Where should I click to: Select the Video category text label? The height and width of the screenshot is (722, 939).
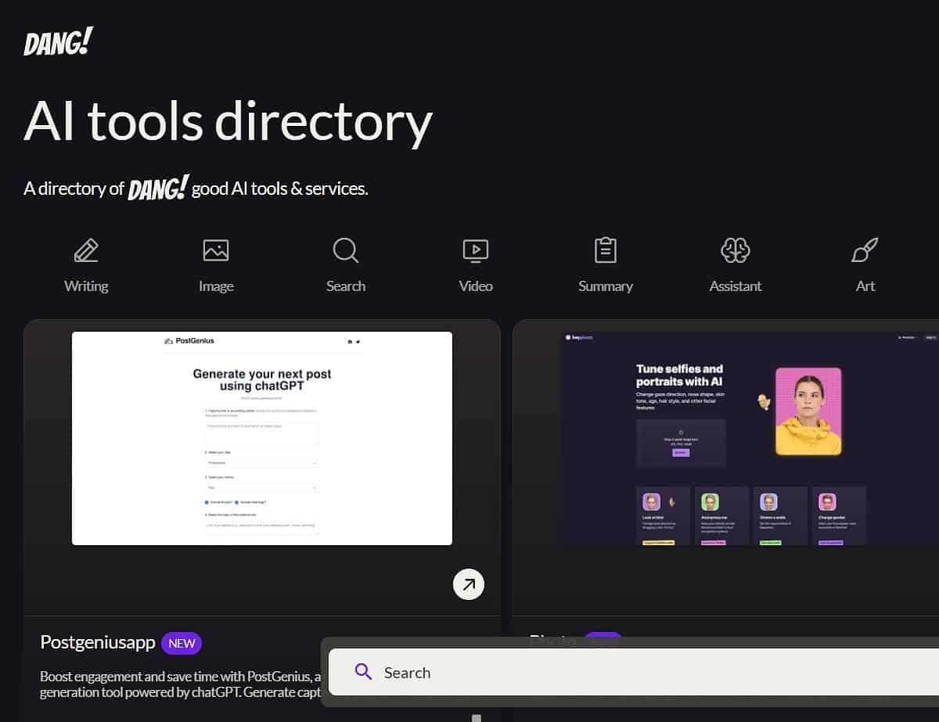476,286
